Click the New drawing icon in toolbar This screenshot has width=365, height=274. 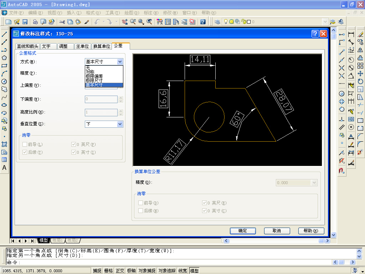pyautogui.click(x=9, y=22)
